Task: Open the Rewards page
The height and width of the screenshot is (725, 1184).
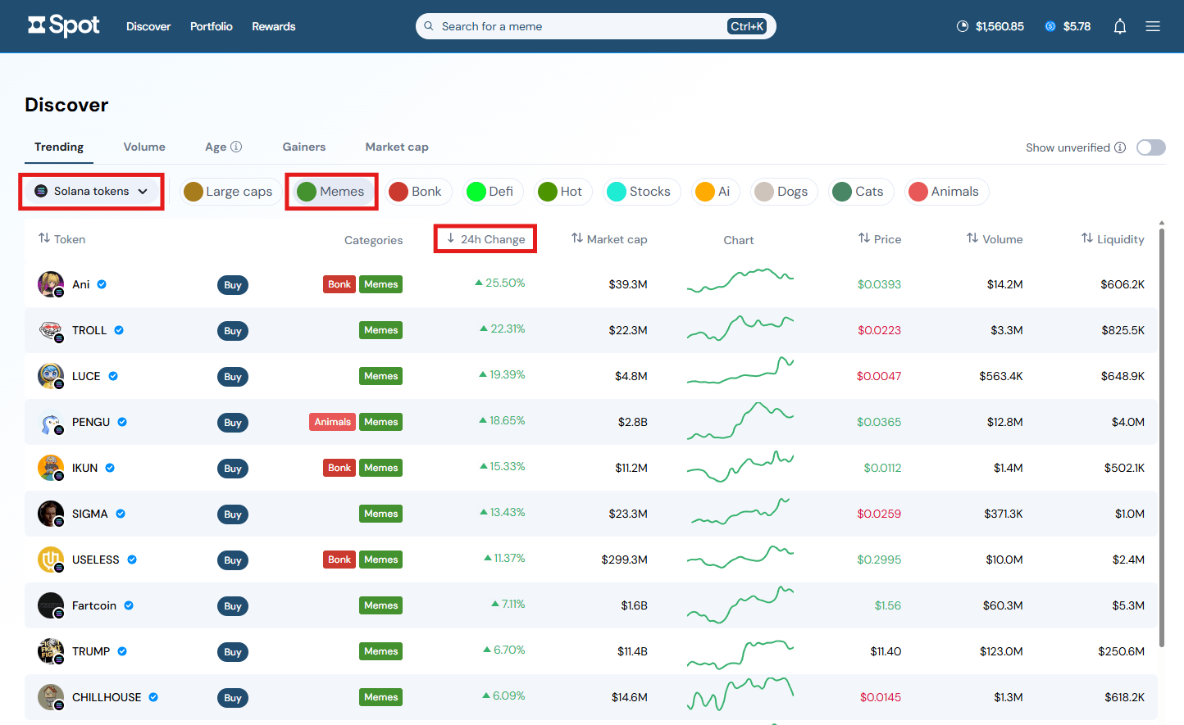Action: click(274, 26)
